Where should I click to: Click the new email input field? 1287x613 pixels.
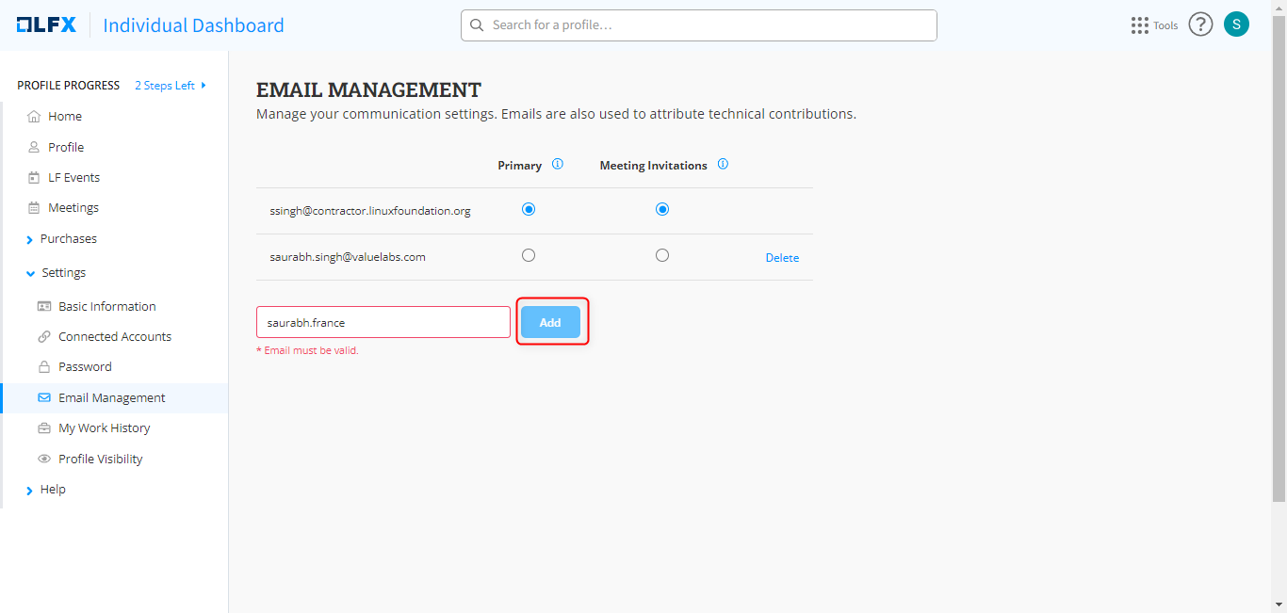point(383,322)
